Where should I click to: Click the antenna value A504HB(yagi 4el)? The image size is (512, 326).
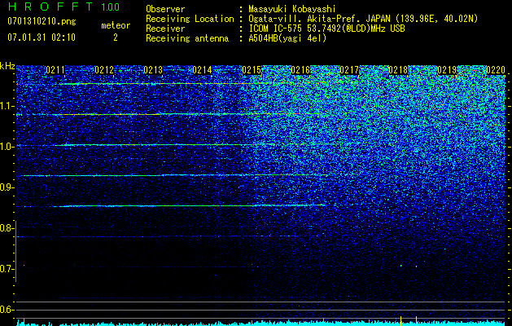click(x=287, y=38)
